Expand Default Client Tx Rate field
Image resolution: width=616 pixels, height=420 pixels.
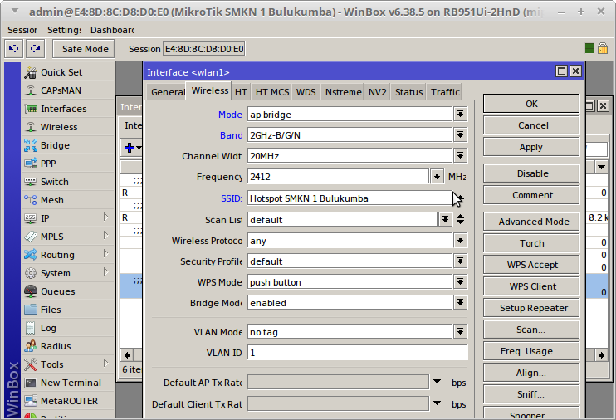(437, 403)
